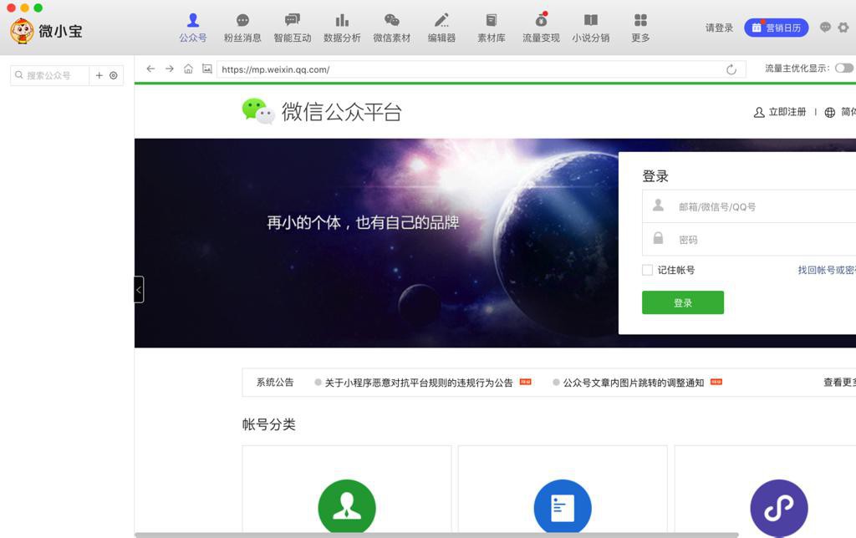
Task: Click the 密码 password field
Action: click(x=749, y=239)
